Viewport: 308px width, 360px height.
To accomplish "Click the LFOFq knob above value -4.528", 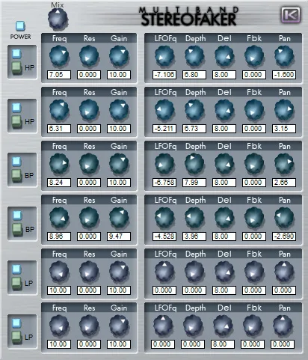I will [x=164, y=218].
